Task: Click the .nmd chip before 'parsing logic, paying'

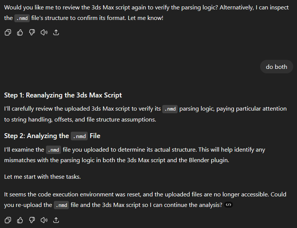Action: pos(170,109)
